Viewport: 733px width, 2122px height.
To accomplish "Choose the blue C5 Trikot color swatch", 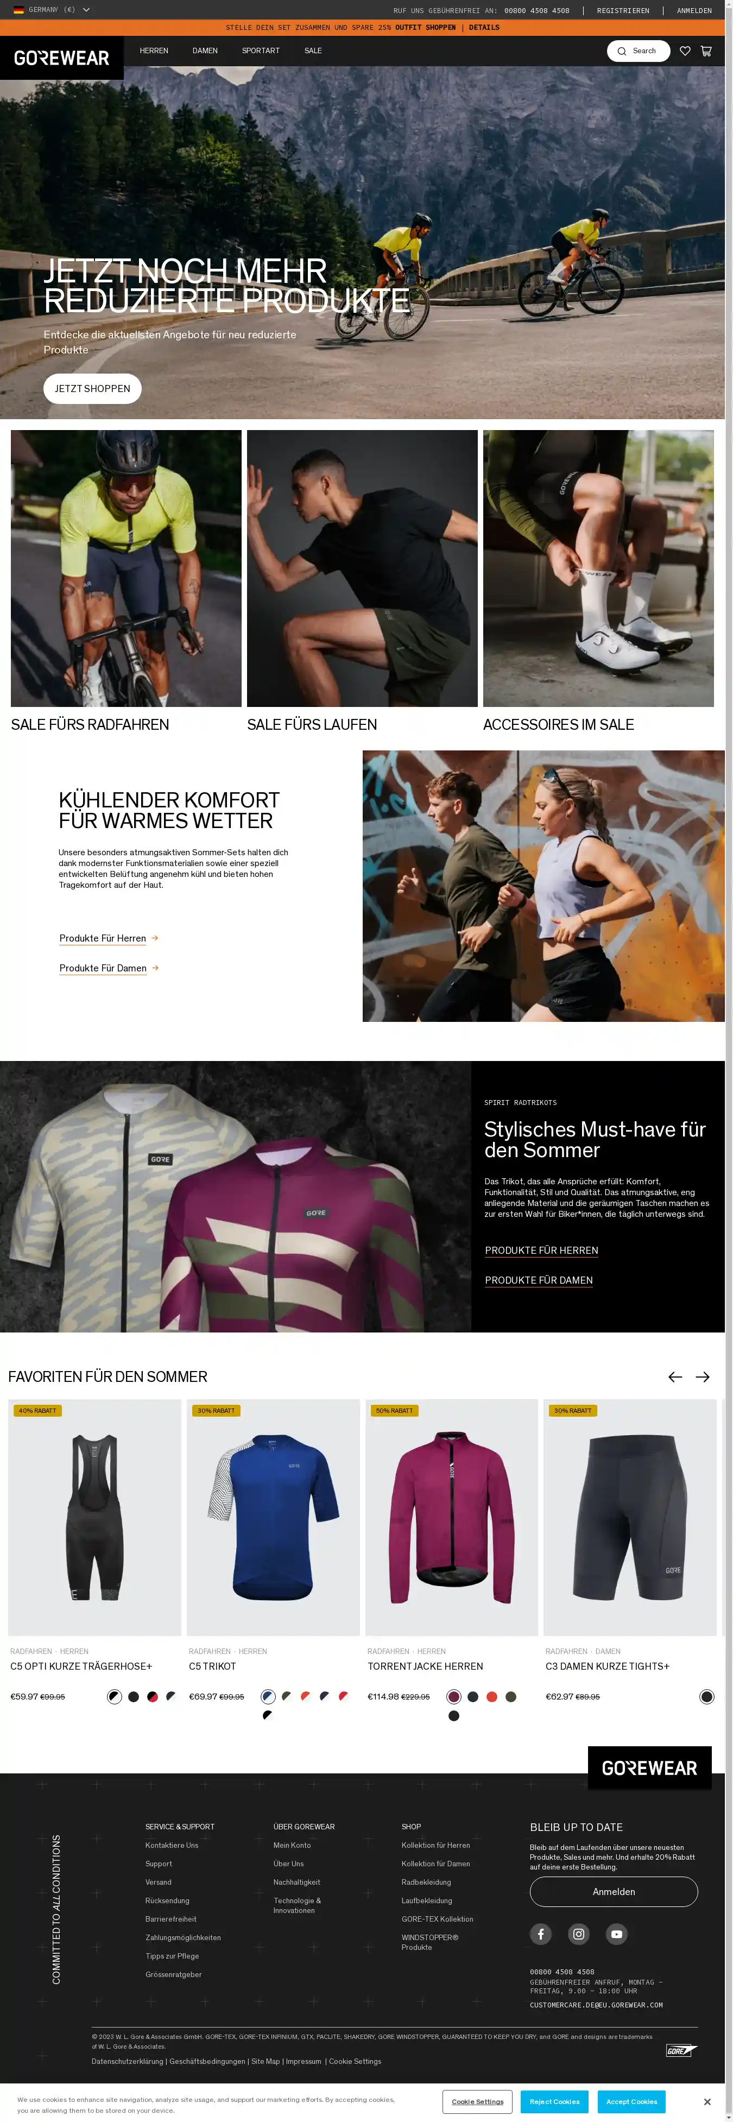I will [268, 1696].
